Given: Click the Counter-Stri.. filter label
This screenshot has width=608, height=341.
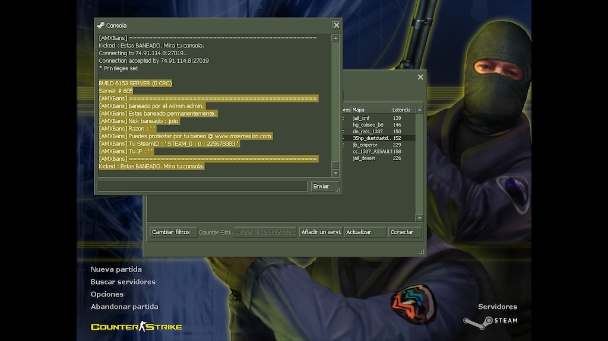Looking at the screenshot, I should [216, 232].
